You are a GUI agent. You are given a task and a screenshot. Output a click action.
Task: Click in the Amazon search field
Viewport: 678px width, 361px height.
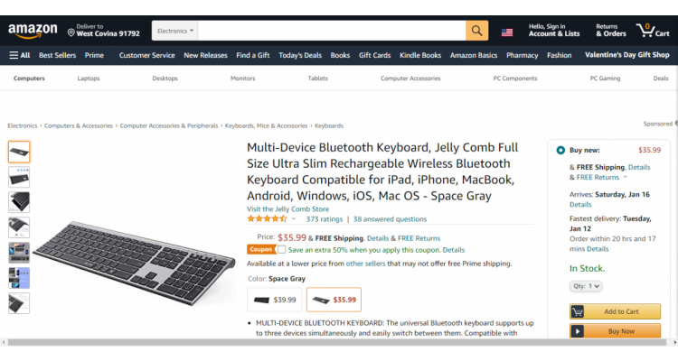coord(332,31)
